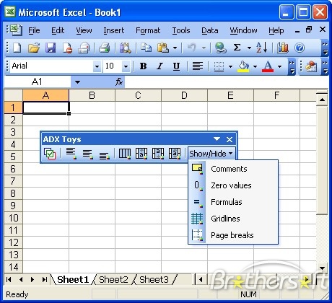
Task: Click the Insert Function fx button
Action: (x=119, y=82)
